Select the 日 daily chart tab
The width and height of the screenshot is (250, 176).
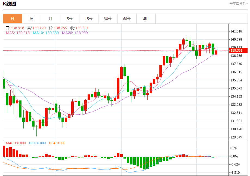pos(13,19)
